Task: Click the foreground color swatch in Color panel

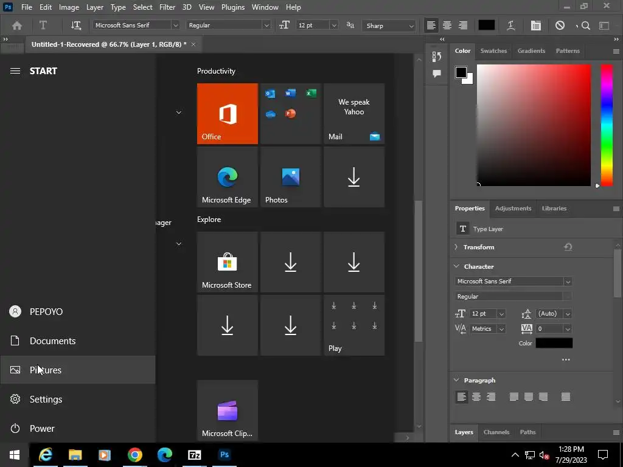Action: [461, 72]
